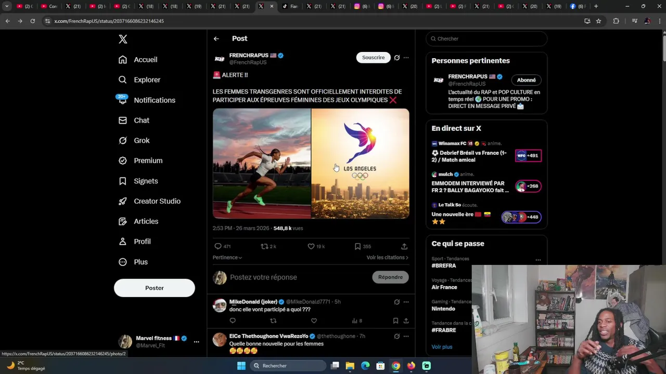Click the repost icon with 2 k

tap(268, 246)
